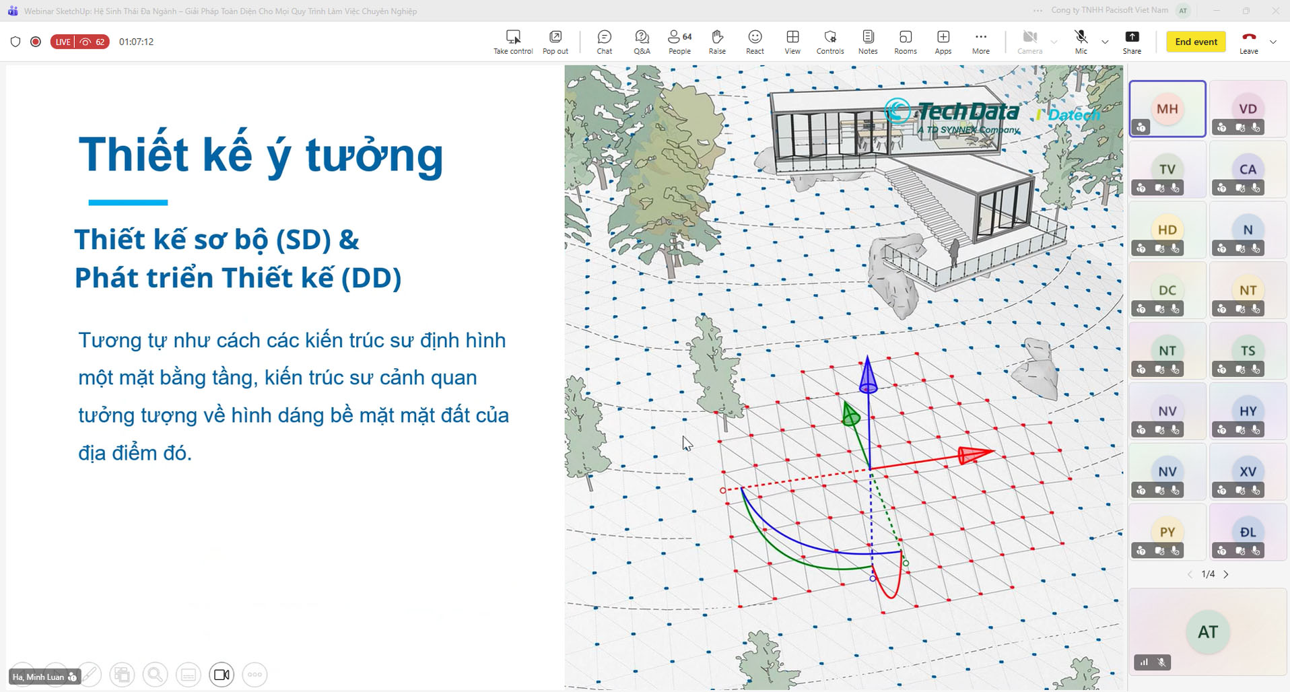Expand the Mic options dropdown arrow
Image resolution: width=1290 pixels, height=692 pixels.
[1105, 42]
